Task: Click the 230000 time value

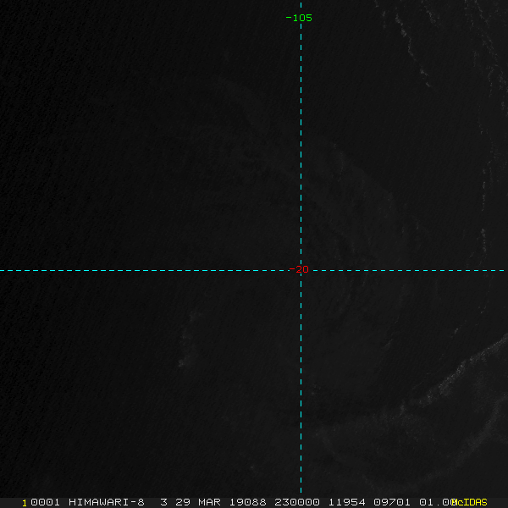Action: coord(297,502)
